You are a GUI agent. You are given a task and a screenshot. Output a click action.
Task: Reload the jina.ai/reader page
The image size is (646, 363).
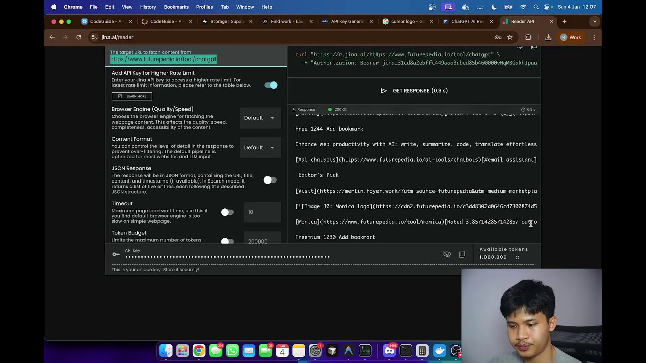click(x=78, y=37)
